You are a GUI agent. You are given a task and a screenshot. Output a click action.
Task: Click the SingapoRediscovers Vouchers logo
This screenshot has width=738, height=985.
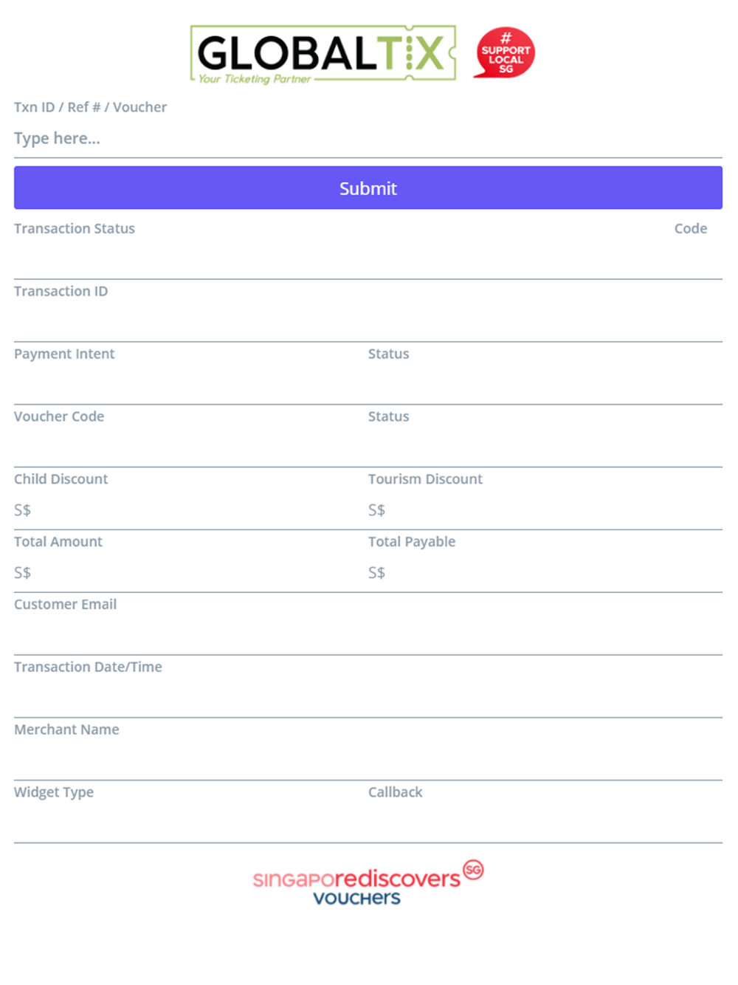368,883
